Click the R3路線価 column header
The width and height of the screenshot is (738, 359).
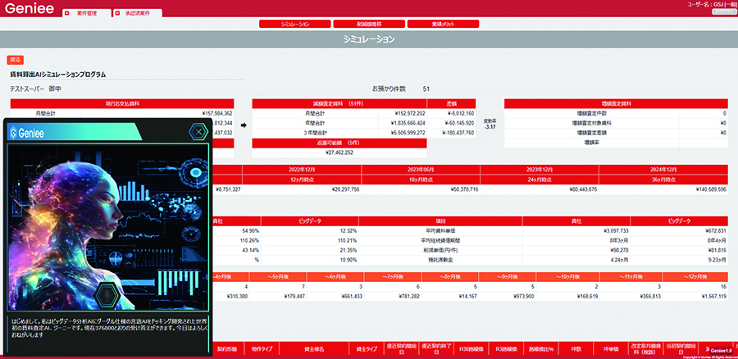click(x=505, y=350)
